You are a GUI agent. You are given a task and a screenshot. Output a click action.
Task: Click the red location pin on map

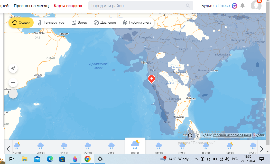click(x=152, y=79)
